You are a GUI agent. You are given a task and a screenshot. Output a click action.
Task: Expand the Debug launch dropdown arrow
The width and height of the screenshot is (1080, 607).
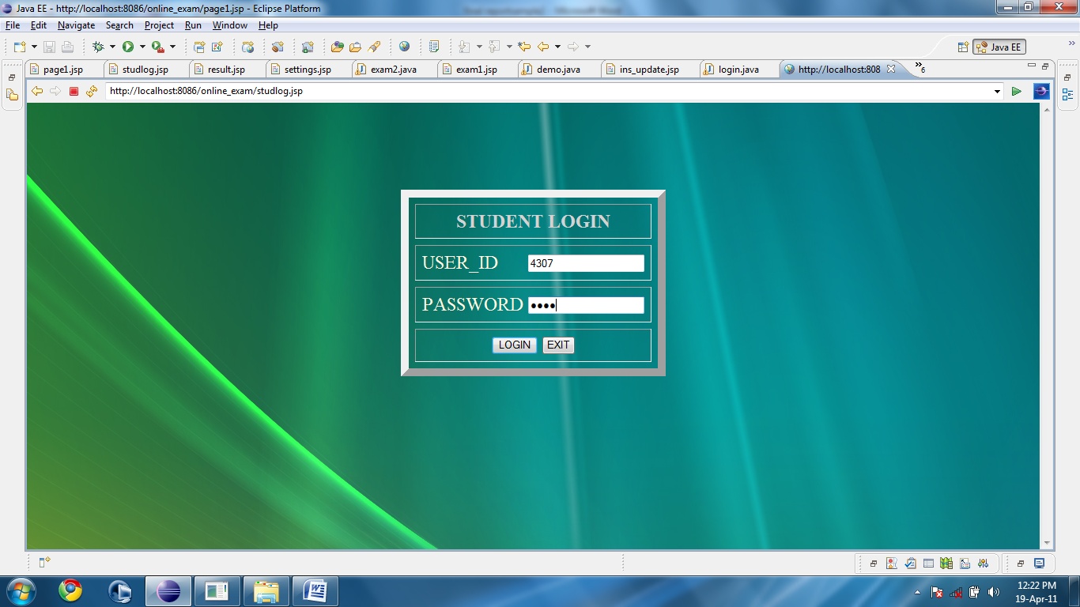point(112,47)
